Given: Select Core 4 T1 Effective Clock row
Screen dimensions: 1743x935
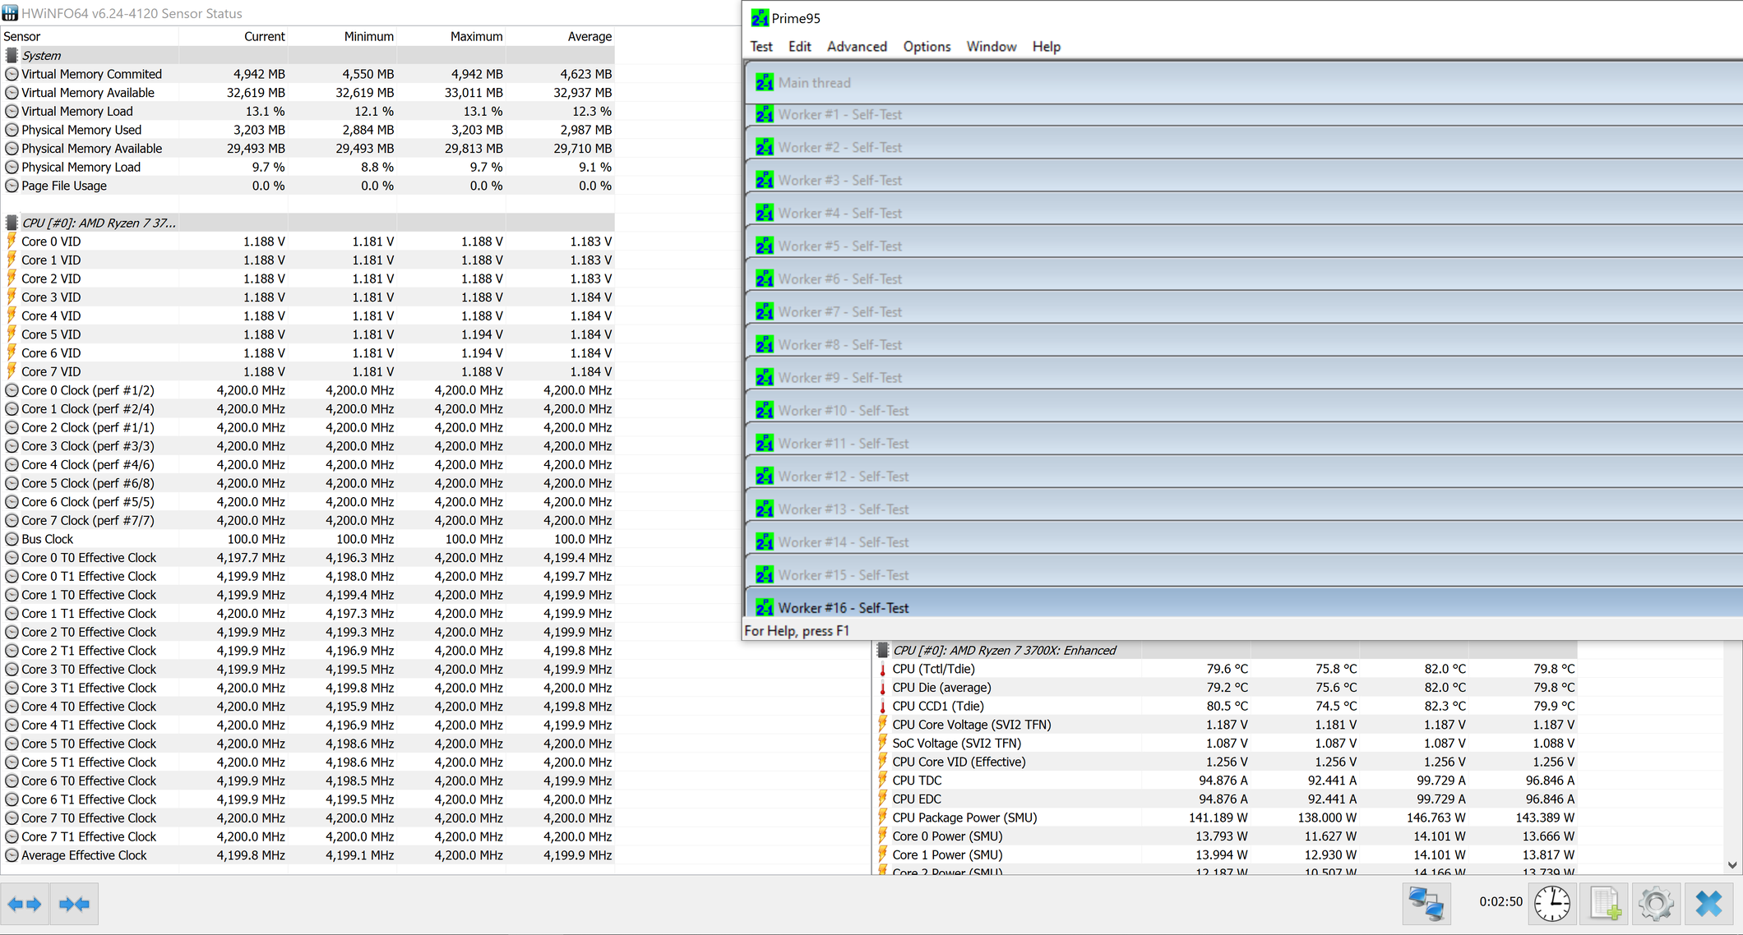Looking at the screenshot, I should (307, 725).
